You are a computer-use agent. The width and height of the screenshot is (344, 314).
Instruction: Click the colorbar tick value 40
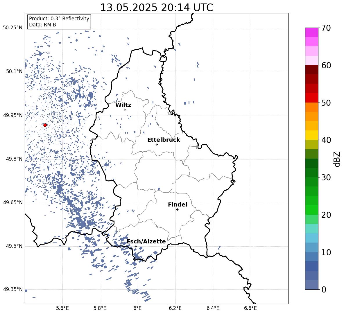[x=326, y=140]
